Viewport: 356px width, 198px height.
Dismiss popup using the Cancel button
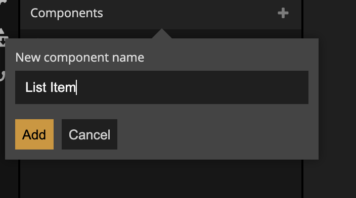tap(90, 134)
